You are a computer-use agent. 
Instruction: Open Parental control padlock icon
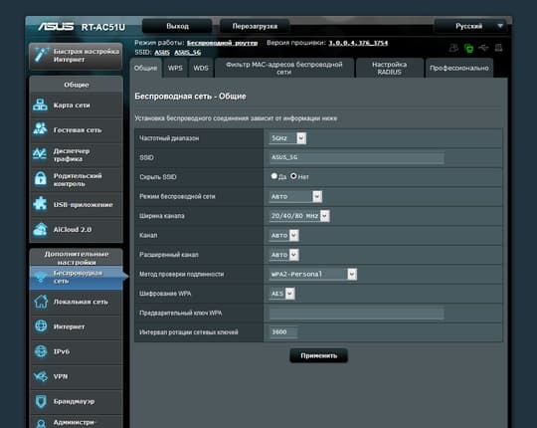41,178
